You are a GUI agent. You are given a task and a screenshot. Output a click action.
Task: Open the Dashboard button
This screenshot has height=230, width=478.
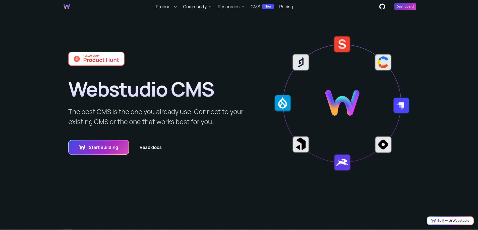(405, 7)
